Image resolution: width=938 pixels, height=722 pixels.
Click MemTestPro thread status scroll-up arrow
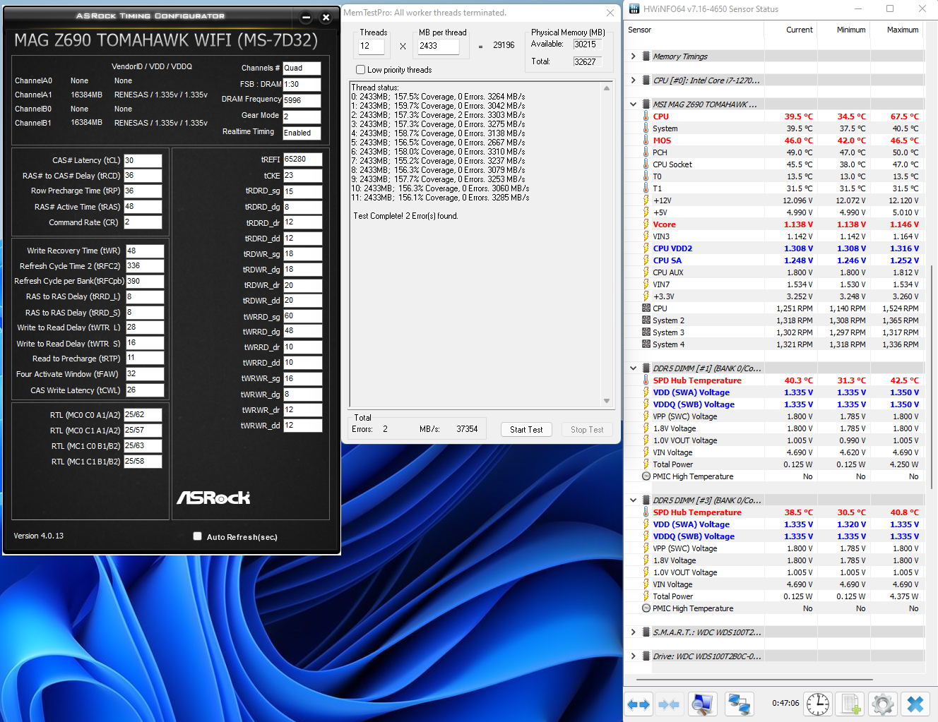[x=607, y=88]
